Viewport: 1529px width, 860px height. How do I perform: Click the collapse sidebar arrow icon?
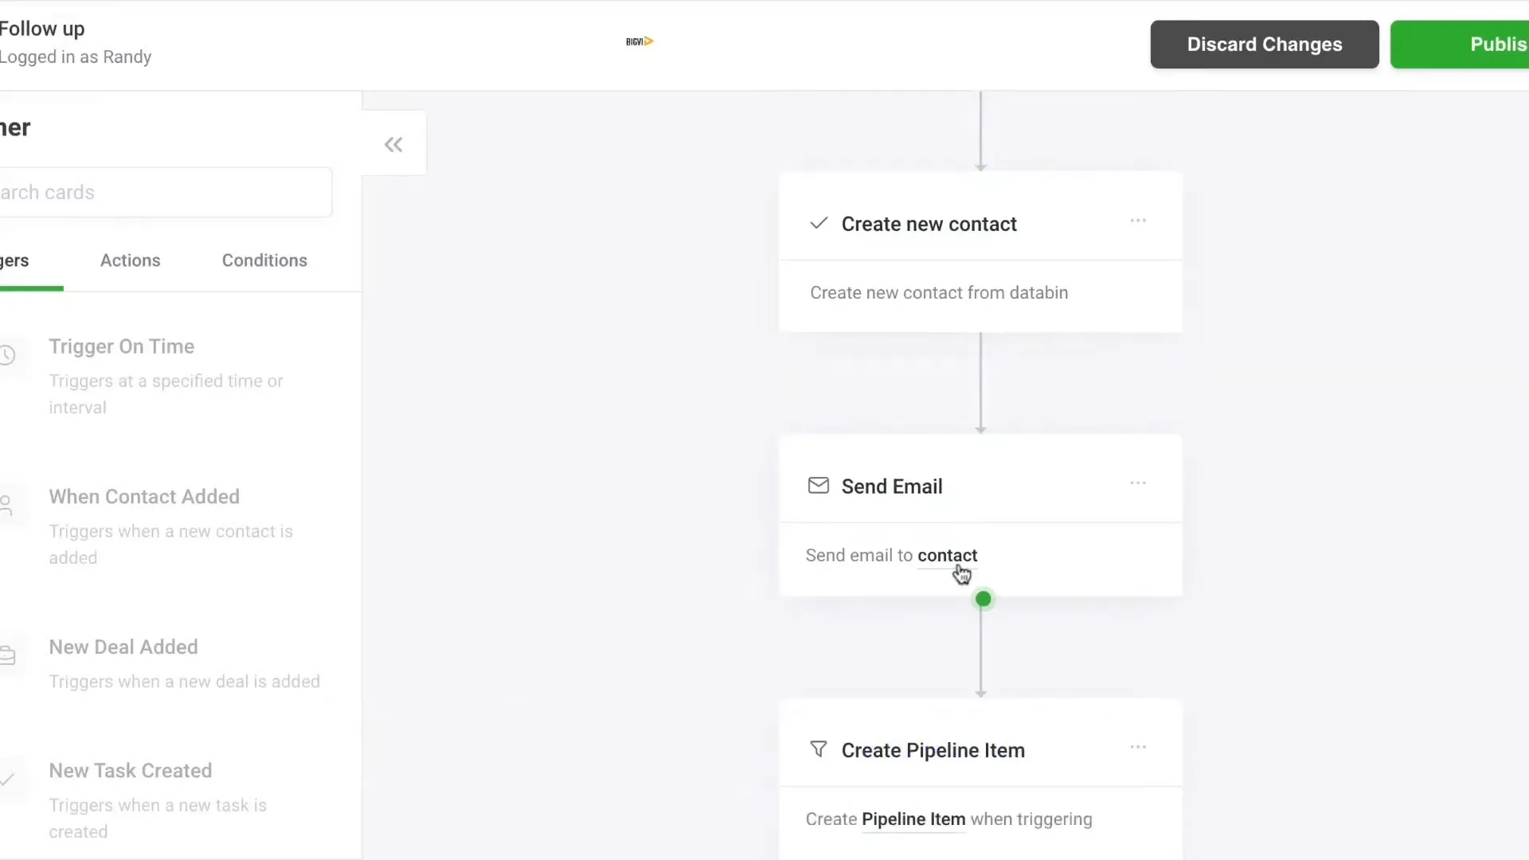(x=394, y=144)
